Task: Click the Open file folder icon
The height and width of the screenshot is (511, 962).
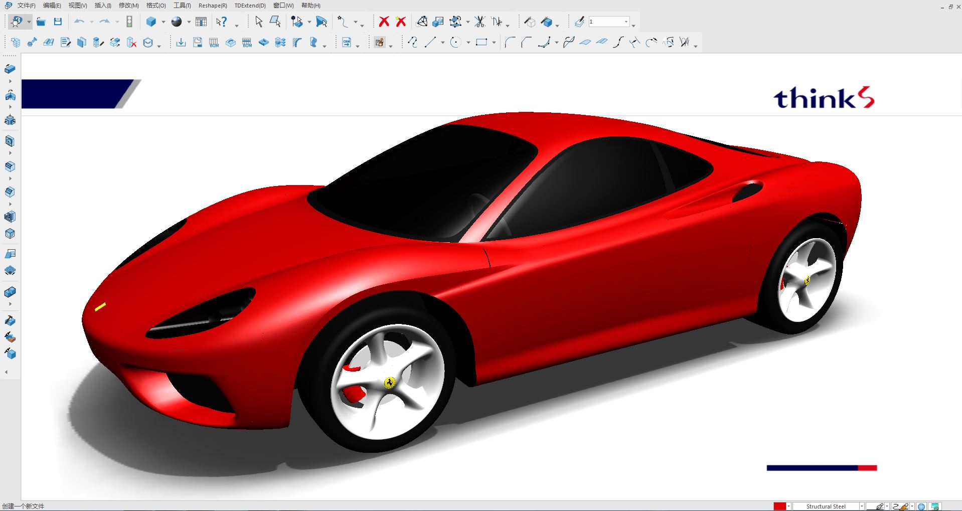Action: (41, 22)
